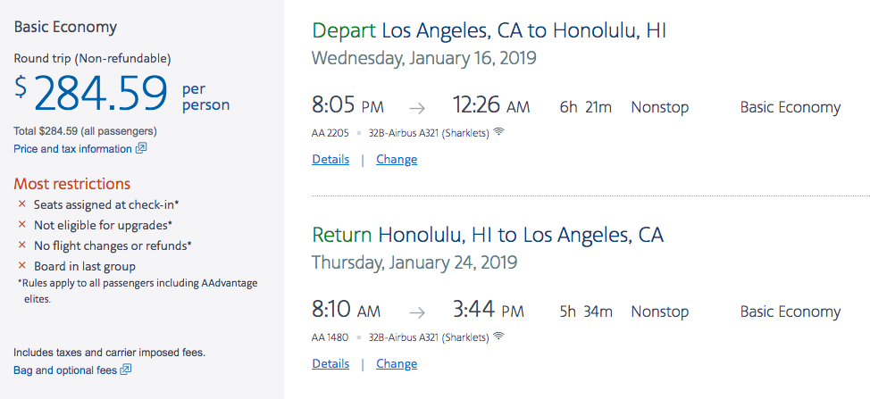Click the arrow between 8:10 AM and 3:44 PM

417,312
